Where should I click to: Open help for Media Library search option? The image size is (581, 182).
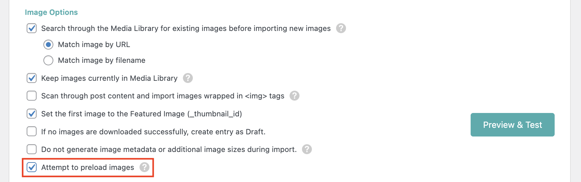pyautogui.click(x=341, y=28)
